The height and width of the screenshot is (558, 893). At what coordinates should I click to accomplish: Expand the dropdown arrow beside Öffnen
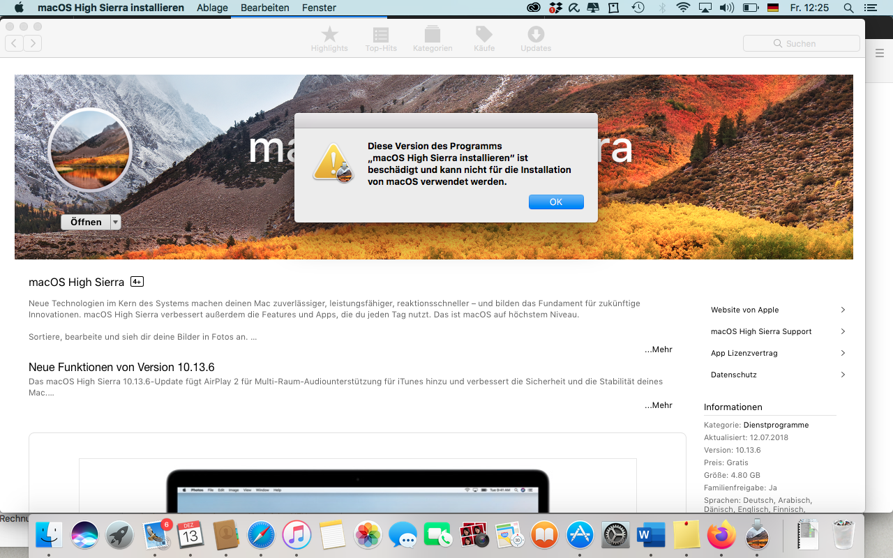(x=116, y=222)
